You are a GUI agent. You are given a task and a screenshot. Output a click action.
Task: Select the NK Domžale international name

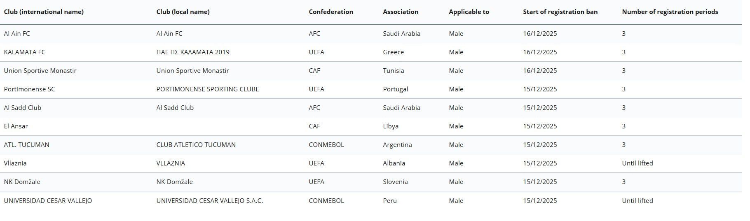pyautogui.click(x=22, y=182)
